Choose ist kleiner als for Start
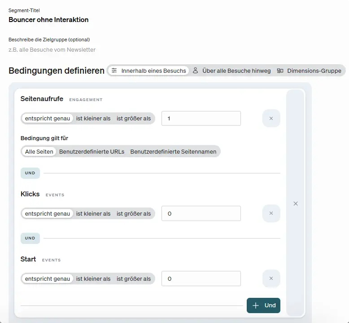The image size is (349, 323). [93, 279]
